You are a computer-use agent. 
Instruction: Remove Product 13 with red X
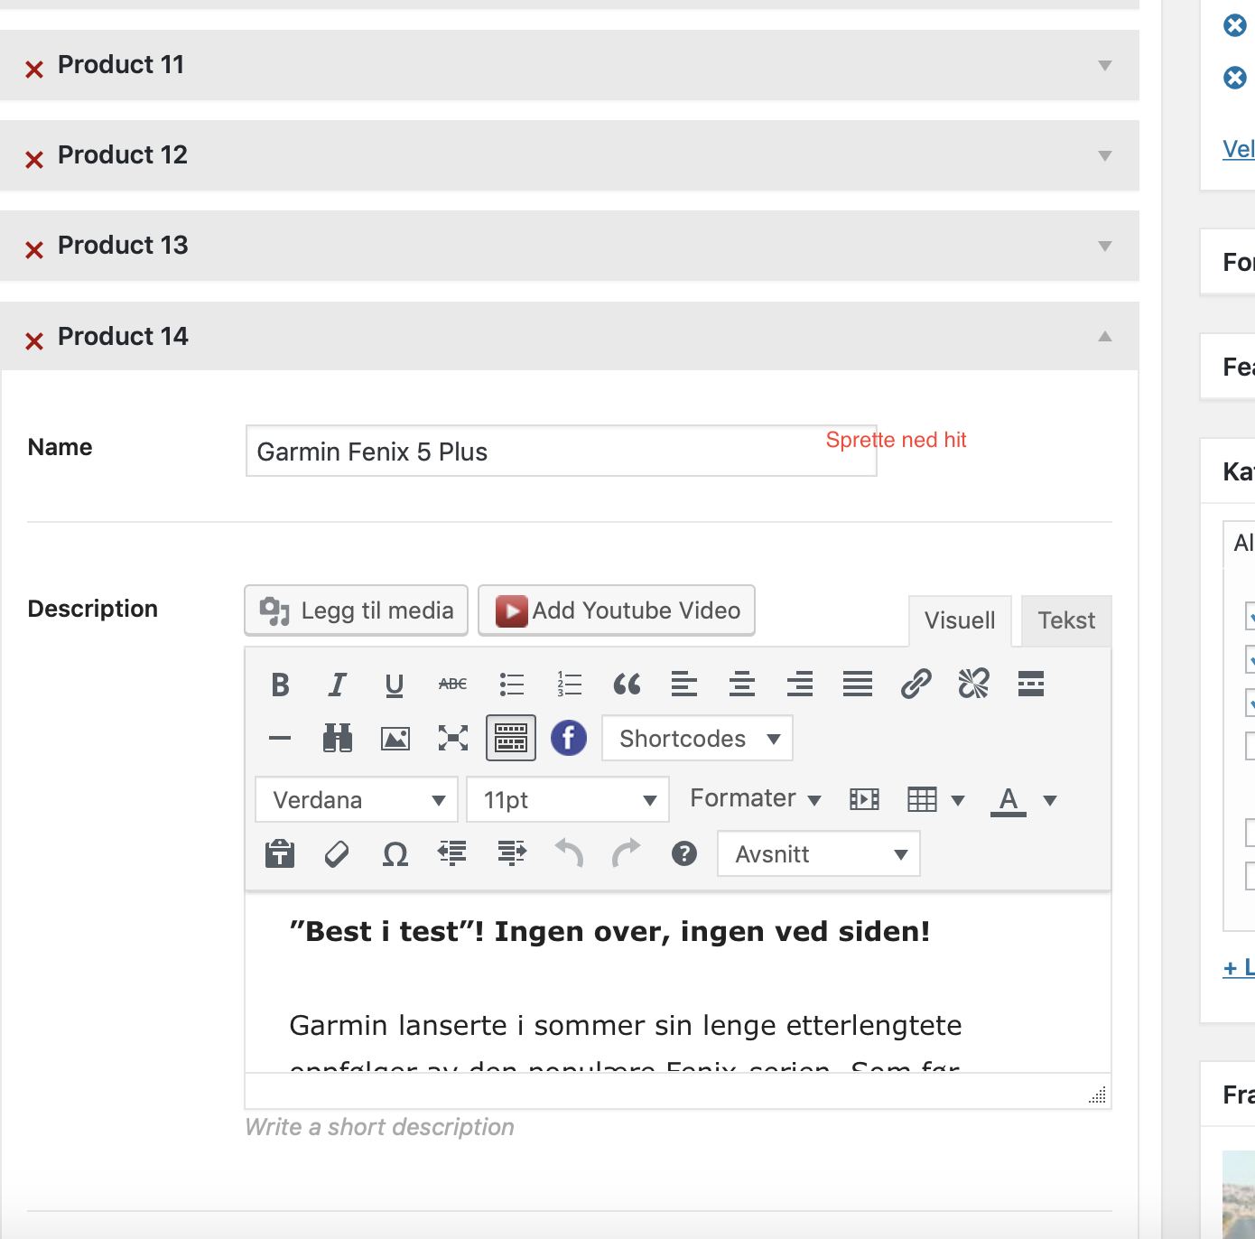tap(34, 249)
